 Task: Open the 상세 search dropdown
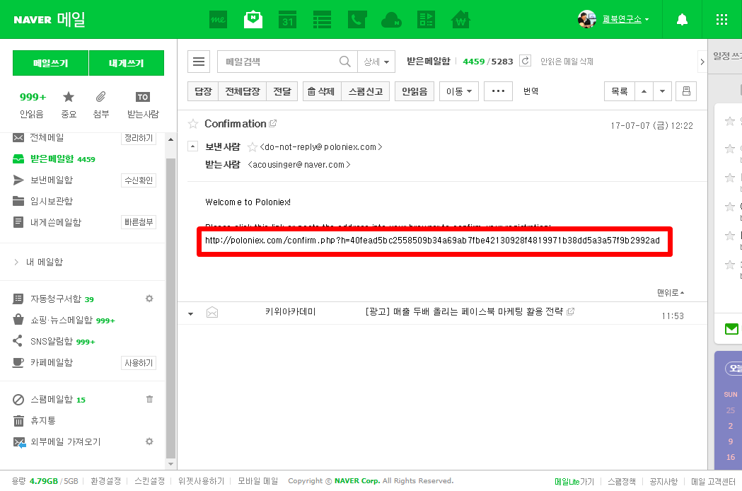coord(376,62)
